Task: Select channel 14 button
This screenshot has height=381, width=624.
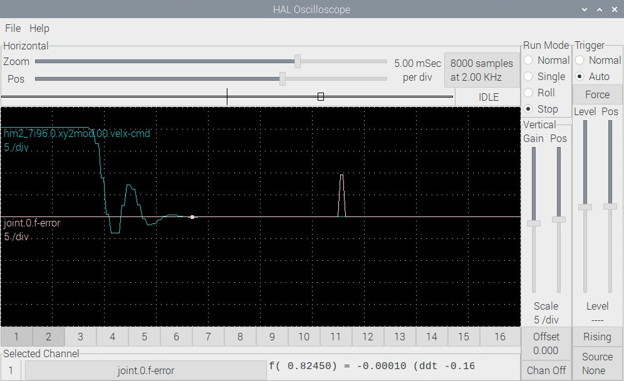Action: (x=432, y=337)
